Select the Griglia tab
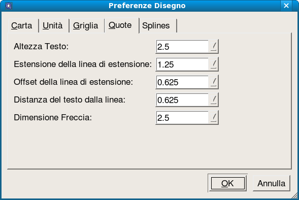Screen dimensions: 299x200 pyautogui.click(x=87, y=26)
